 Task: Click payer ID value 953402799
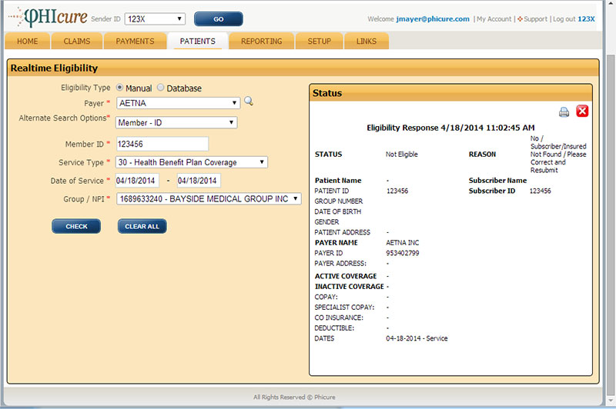[402, 253]
